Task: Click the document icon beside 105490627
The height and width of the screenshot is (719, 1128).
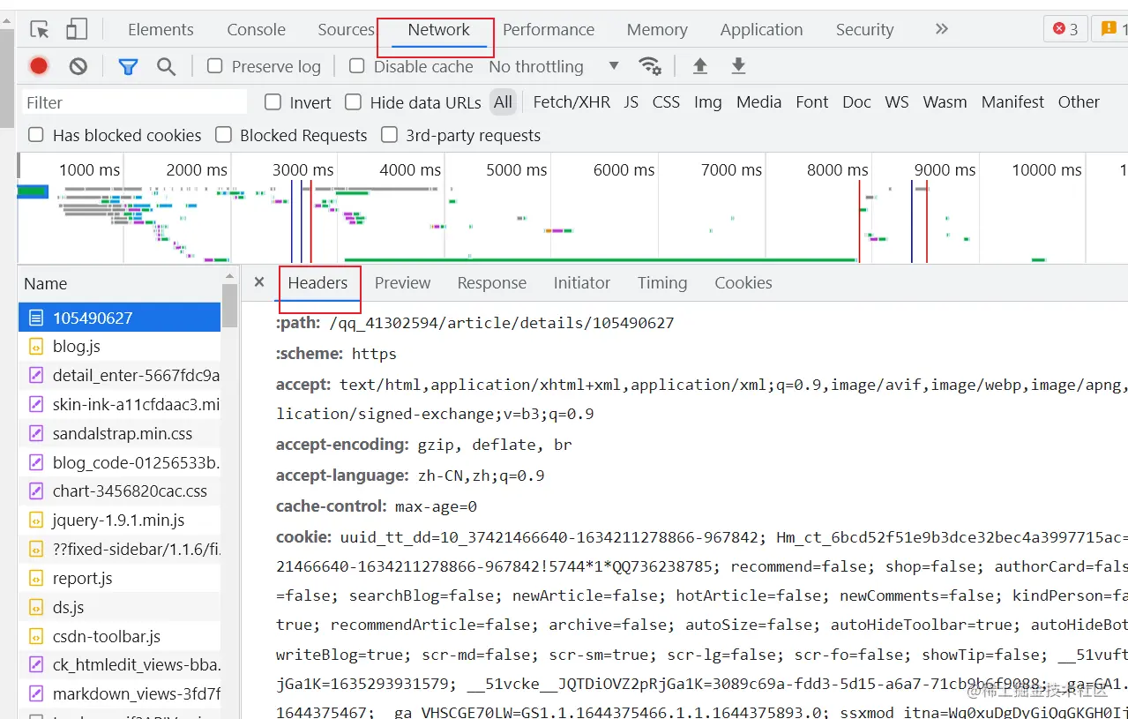Action: tap(36, 318)
